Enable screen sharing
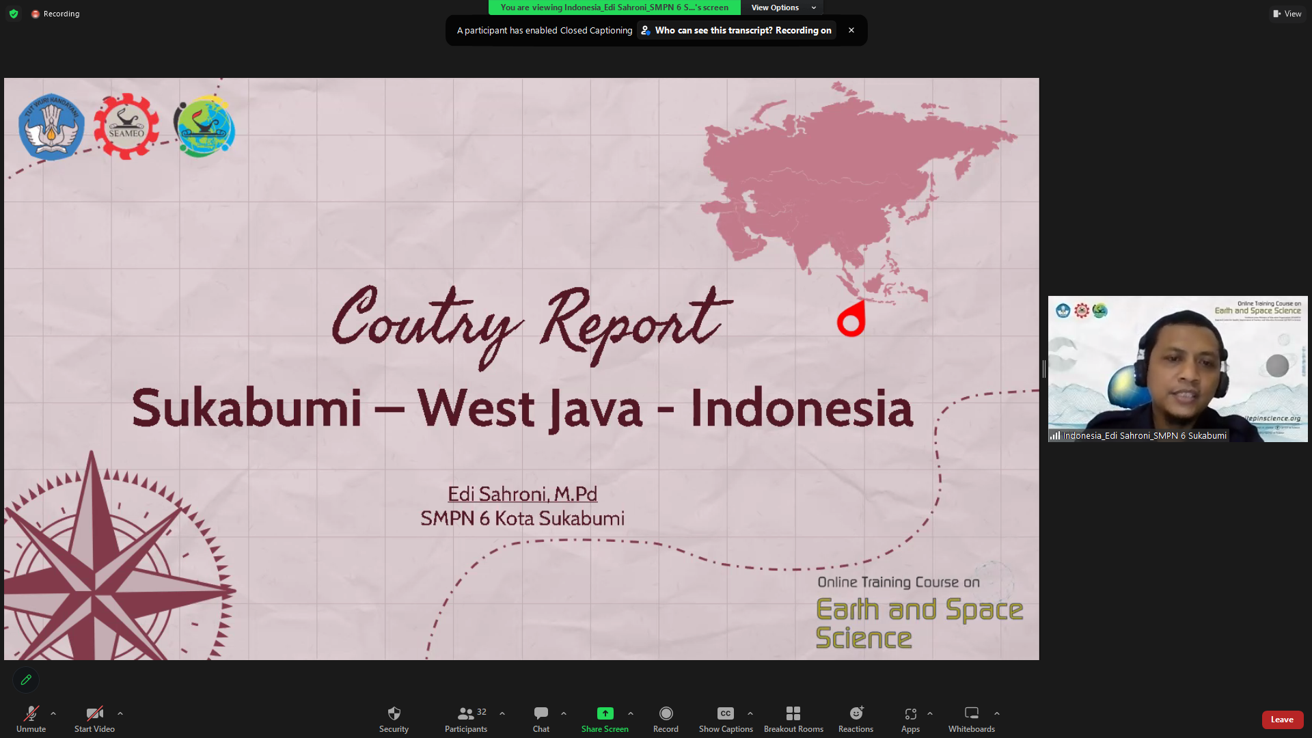Image resolution: width=1312 pixels, height=738 pixels. pos(604,719)
